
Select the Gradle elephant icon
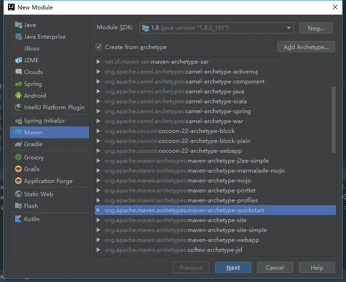18,144
